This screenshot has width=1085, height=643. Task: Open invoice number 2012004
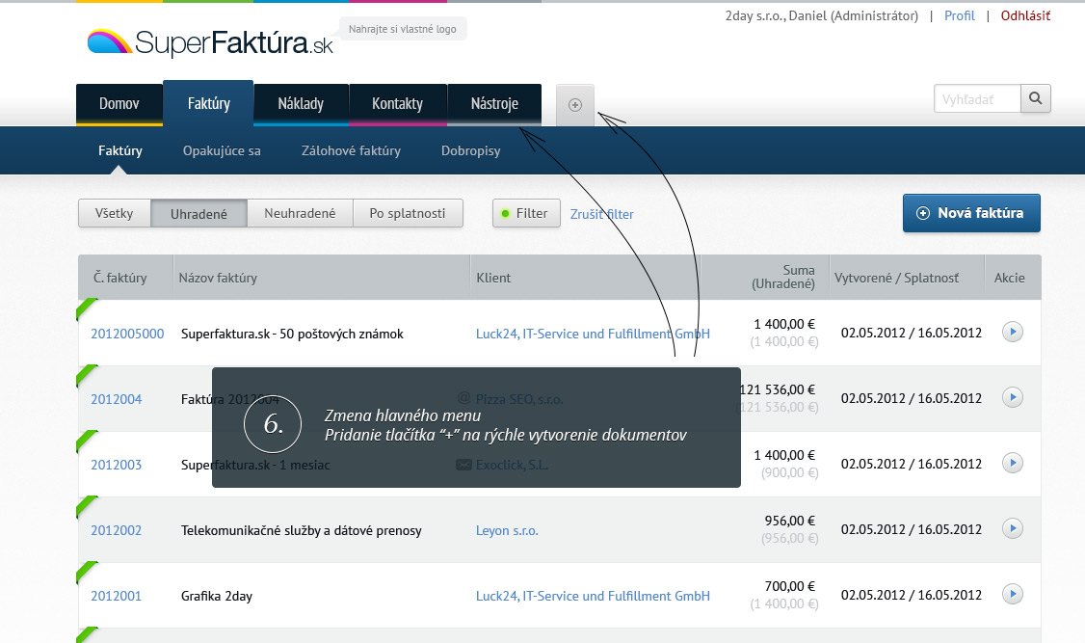[117, 399]
